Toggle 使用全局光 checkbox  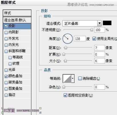(x=94, y=39)
